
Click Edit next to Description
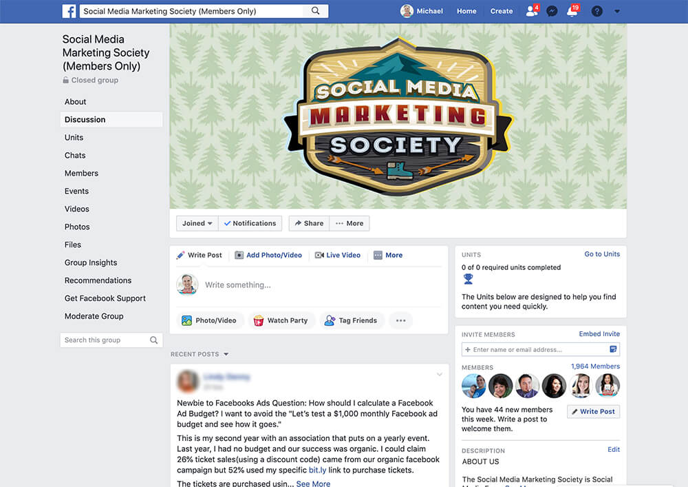tap(614, 450)
